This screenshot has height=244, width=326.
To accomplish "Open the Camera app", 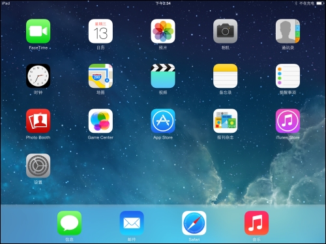I will coord(226,31).
